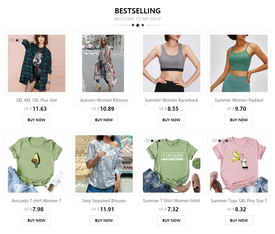Click Buy Now under Avocado T shirt

(36, 220)
